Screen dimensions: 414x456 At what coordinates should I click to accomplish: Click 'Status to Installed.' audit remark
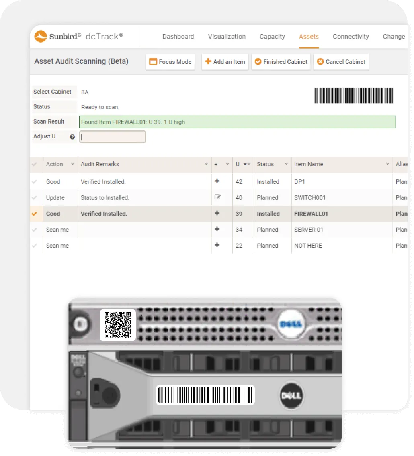pos(105,198)
